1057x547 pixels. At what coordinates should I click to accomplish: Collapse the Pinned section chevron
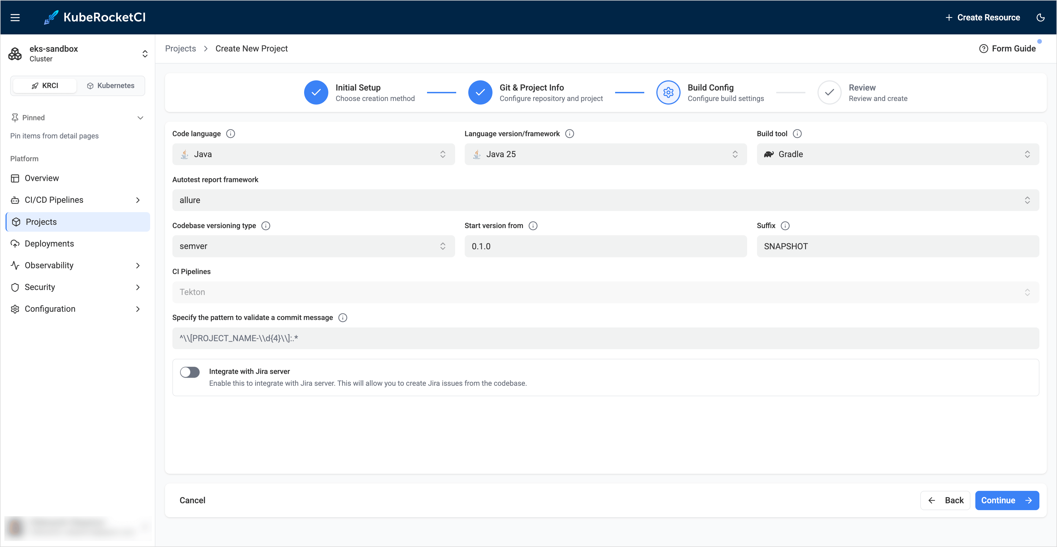coord(140,118)
